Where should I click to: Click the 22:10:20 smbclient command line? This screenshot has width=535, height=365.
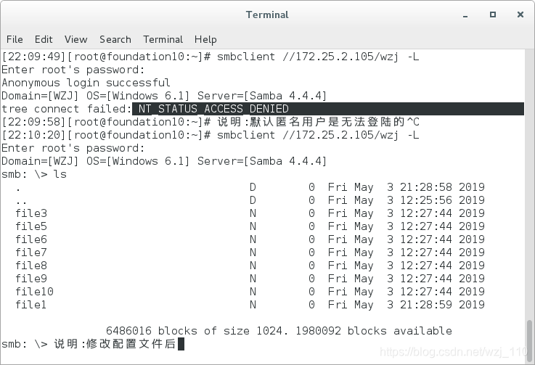coord(211,135)
